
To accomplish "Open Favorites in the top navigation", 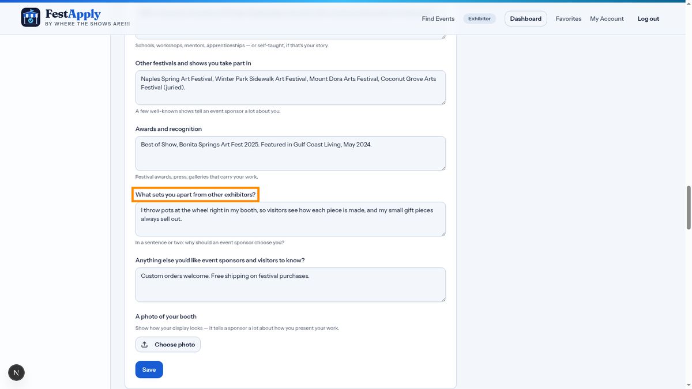I will [x=569, y=18].
